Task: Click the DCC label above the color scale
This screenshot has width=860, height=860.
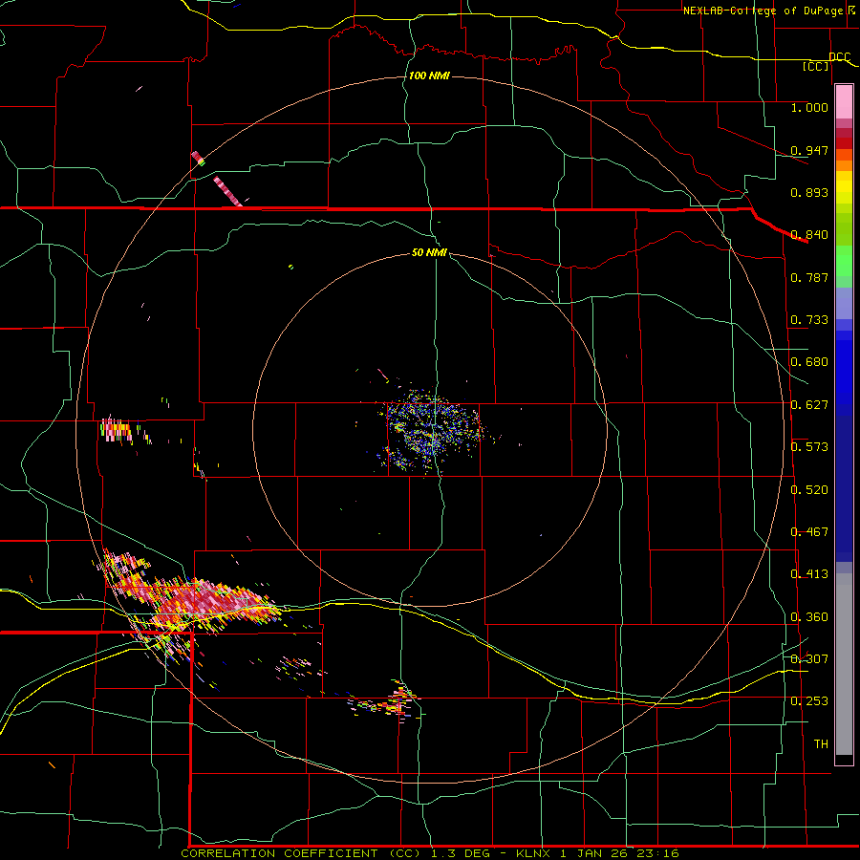Action: [839, 56]
